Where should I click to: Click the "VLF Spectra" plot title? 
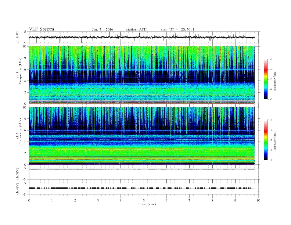click(x=42, y=29)
